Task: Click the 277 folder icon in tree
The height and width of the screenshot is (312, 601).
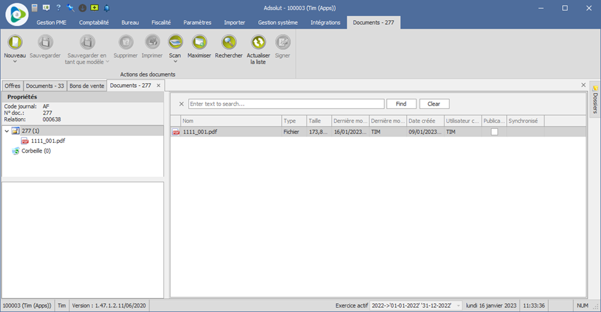Action: click(x=15, y=131)
